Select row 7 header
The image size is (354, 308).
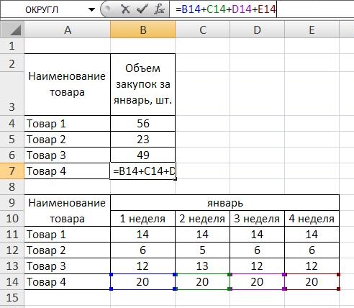click(x=12, y=171)
